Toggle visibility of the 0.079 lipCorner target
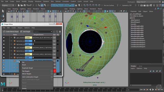Image resolution: width=164 pixels, height=92 pixels. pyautogui.click(x=4, y=41)
